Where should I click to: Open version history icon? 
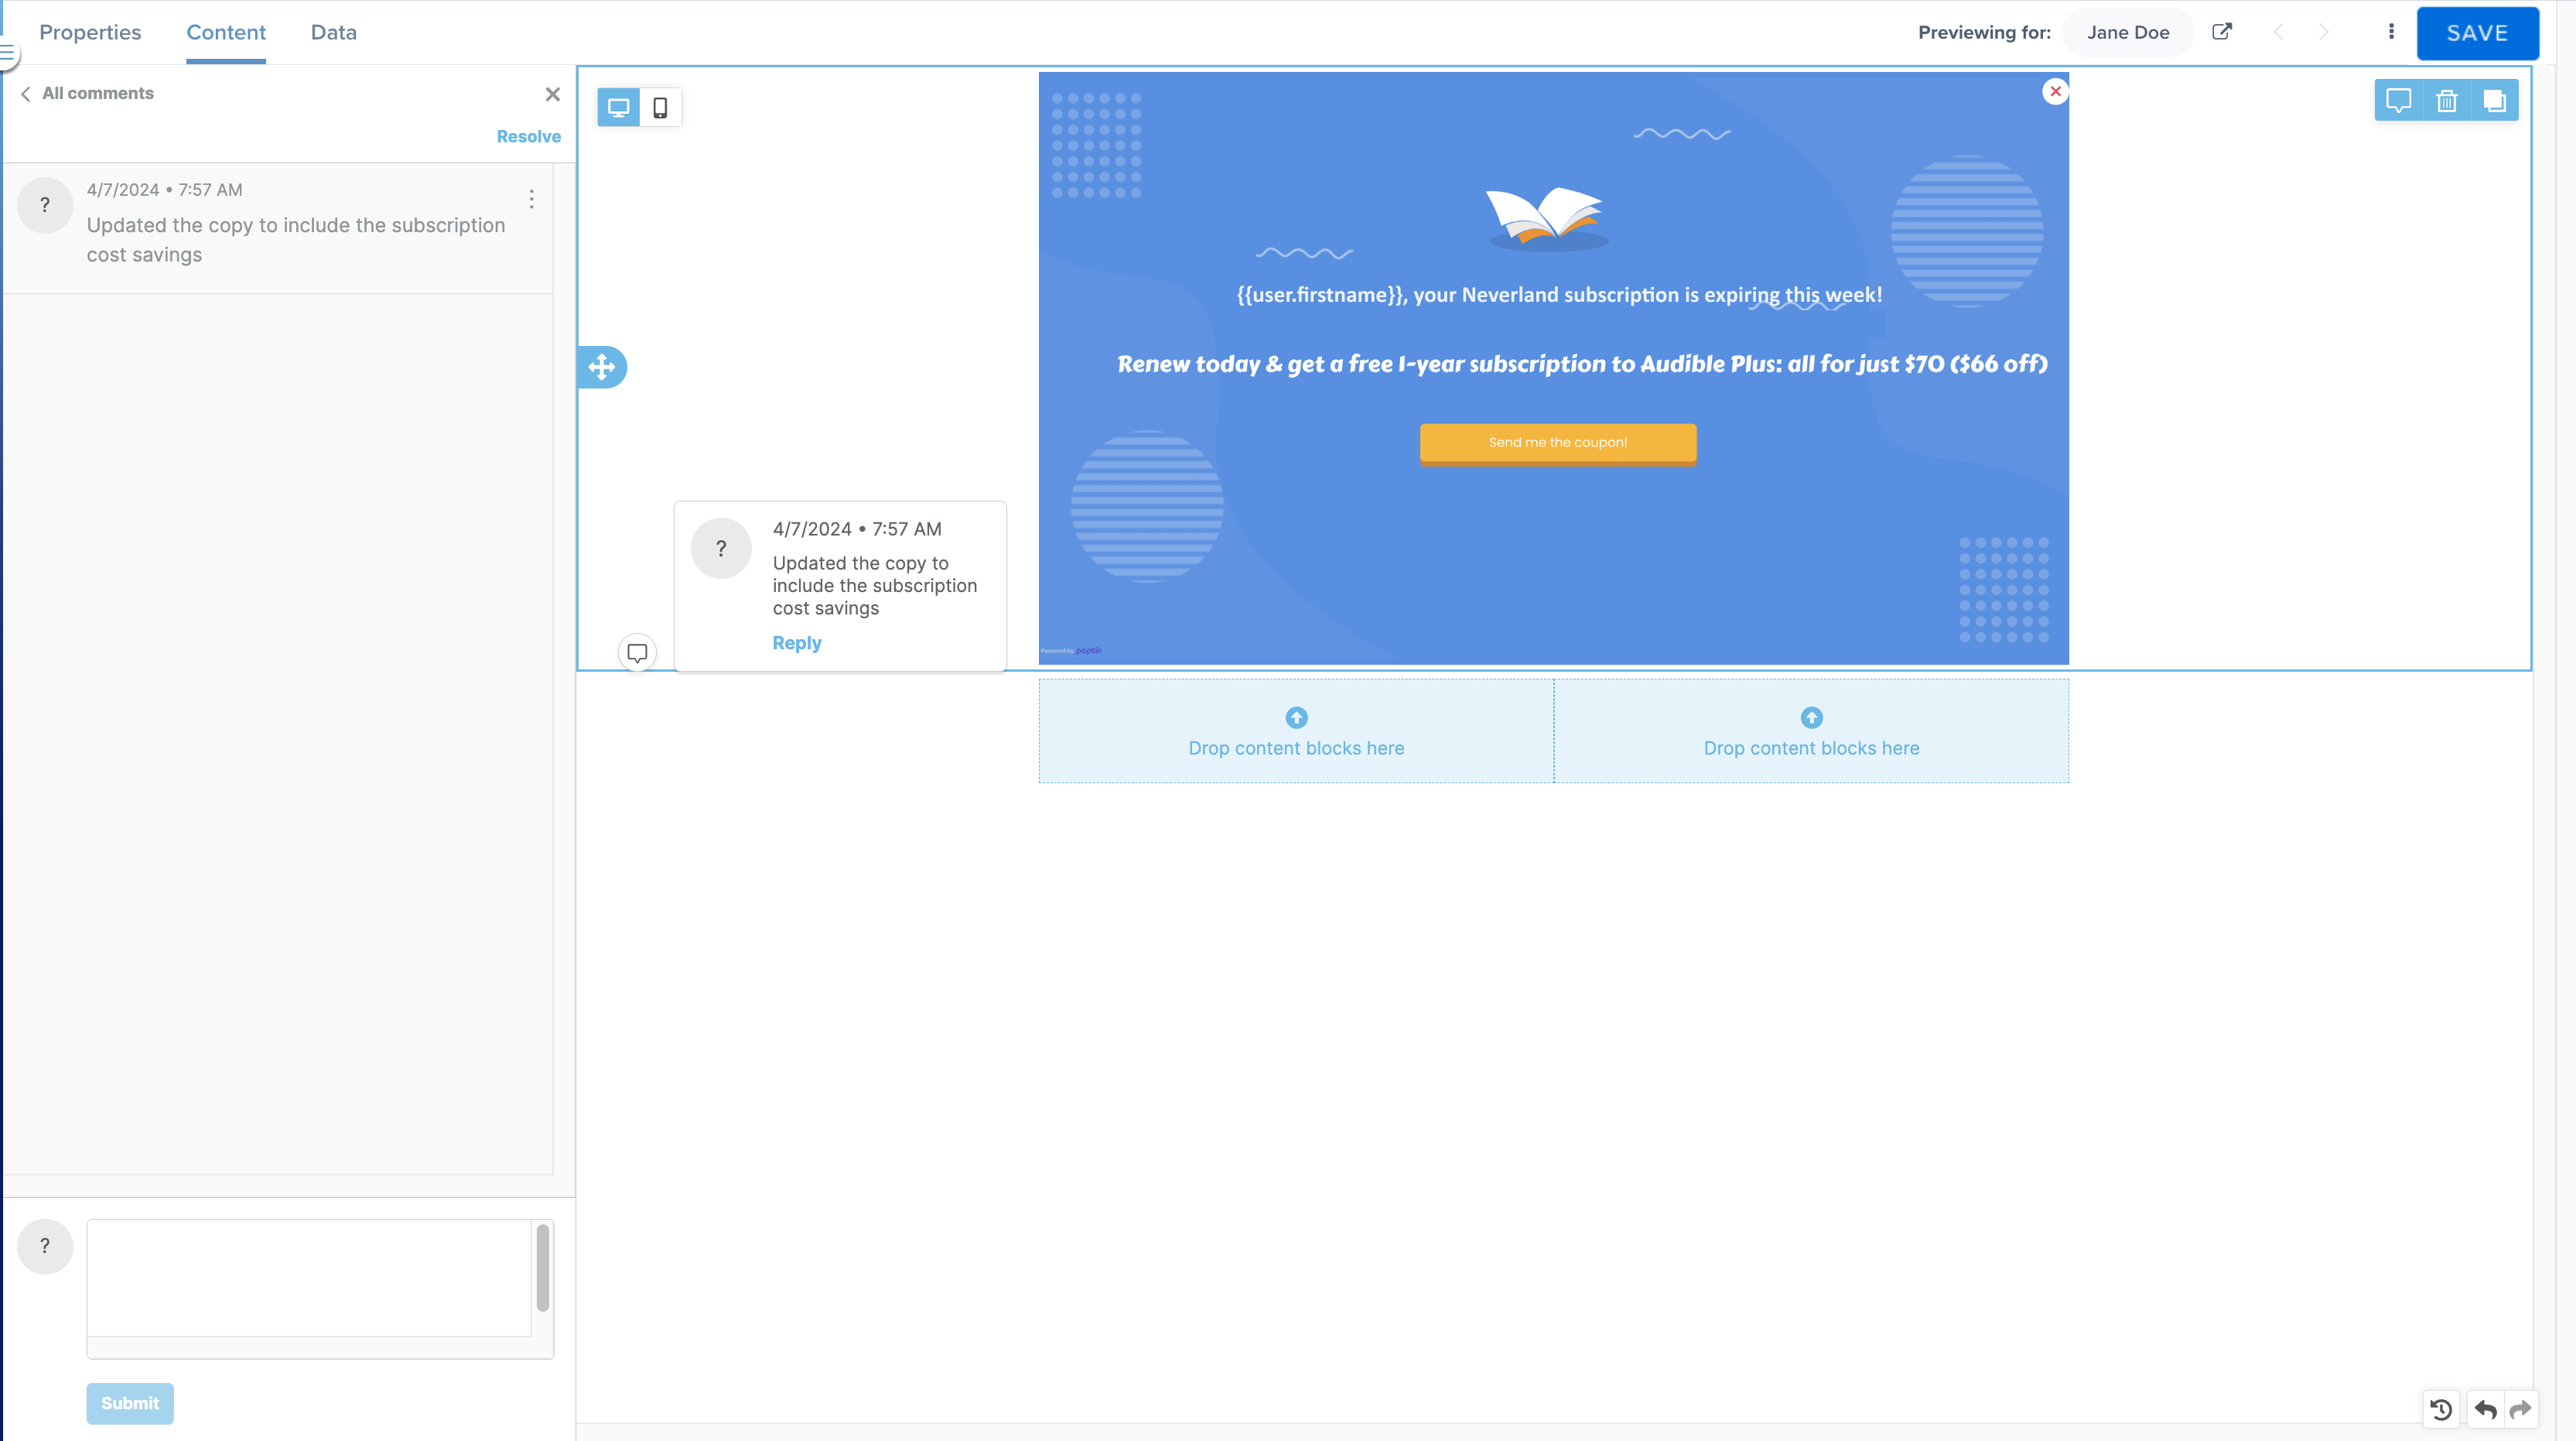coord(2441,1409)
